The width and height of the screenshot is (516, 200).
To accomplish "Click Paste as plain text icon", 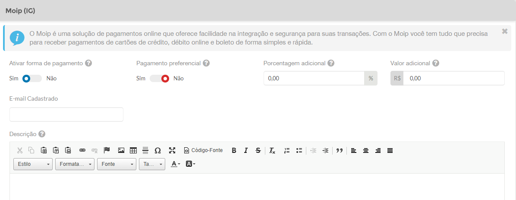I will click(x=56, y=151).
